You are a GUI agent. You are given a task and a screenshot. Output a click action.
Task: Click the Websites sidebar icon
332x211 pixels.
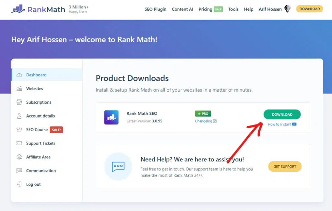[x=20, y=88]
